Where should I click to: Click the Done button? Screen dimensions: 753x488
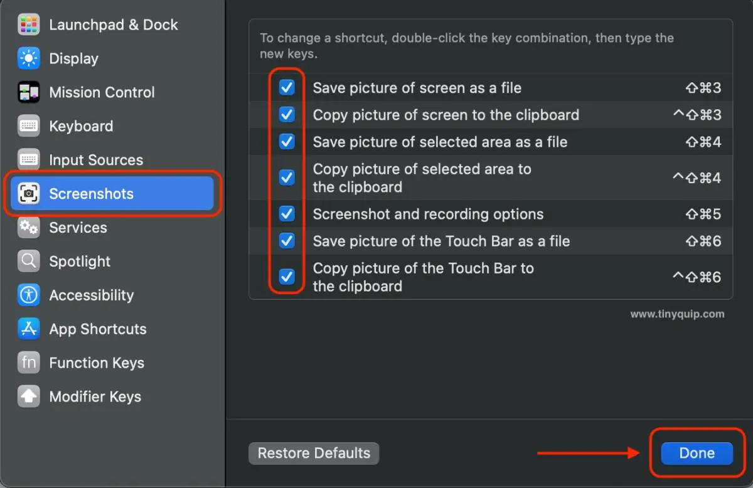click(x=697, y=454)
